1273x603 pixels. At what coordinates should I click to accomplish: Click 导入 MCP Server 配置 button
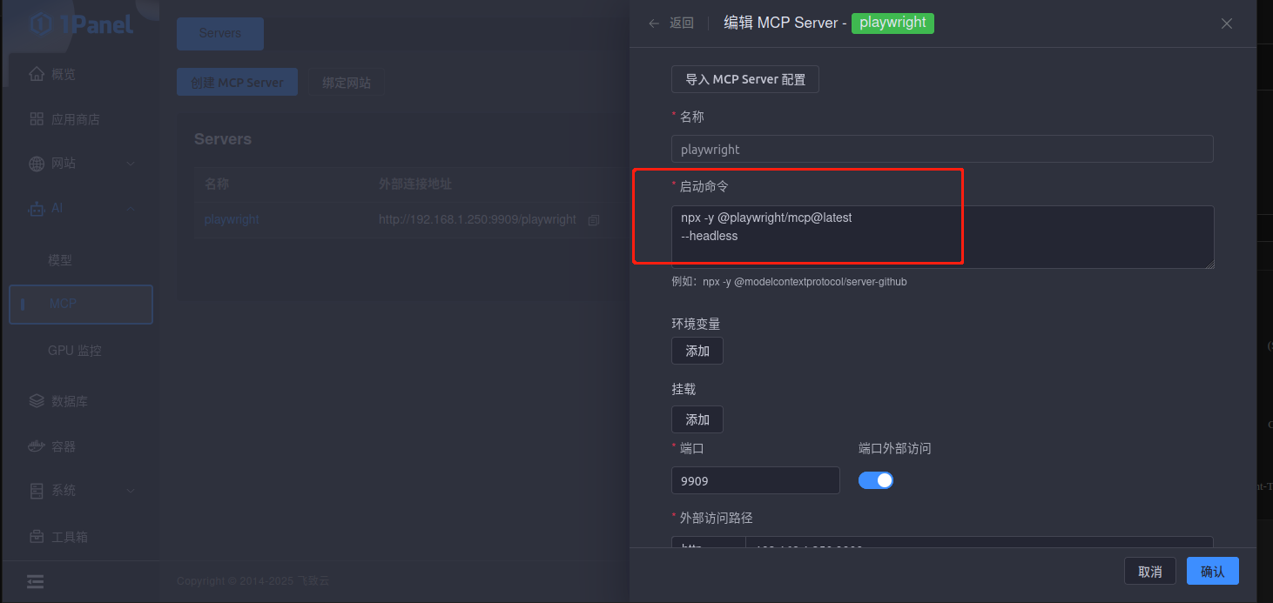click(x=745, y=79)
